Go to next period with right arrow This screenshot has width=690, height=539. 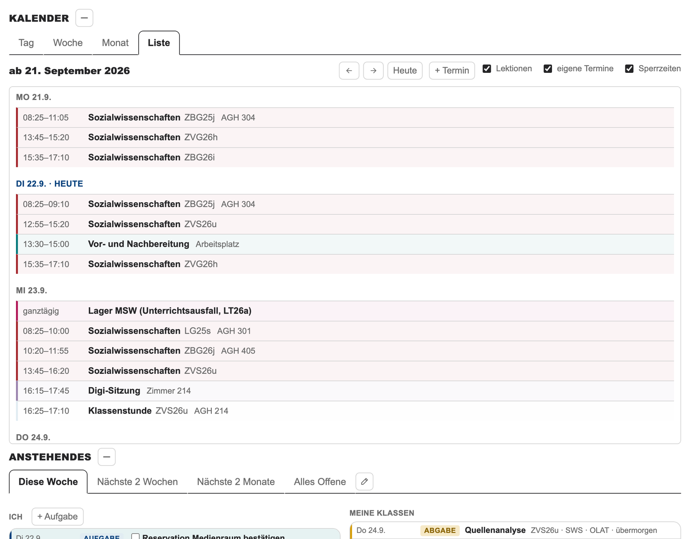373,71
